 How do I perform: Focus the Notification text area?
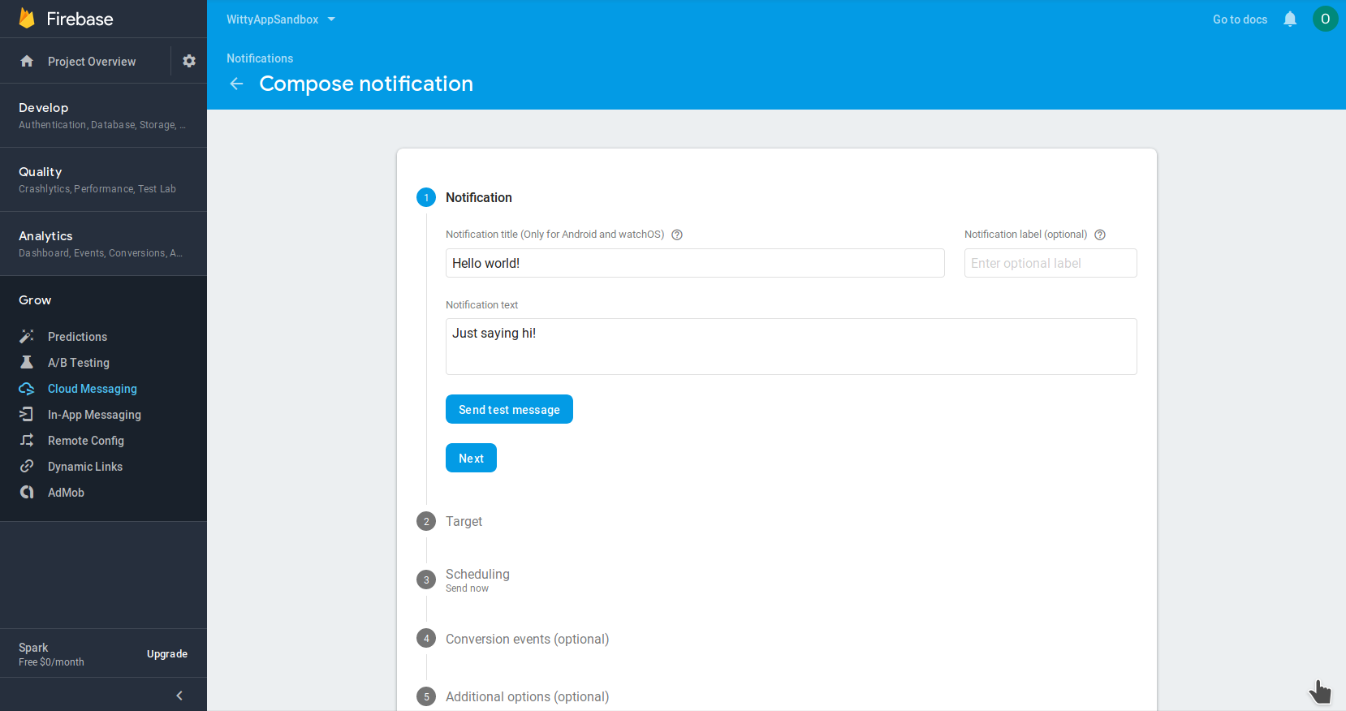(x=792, y=347)
